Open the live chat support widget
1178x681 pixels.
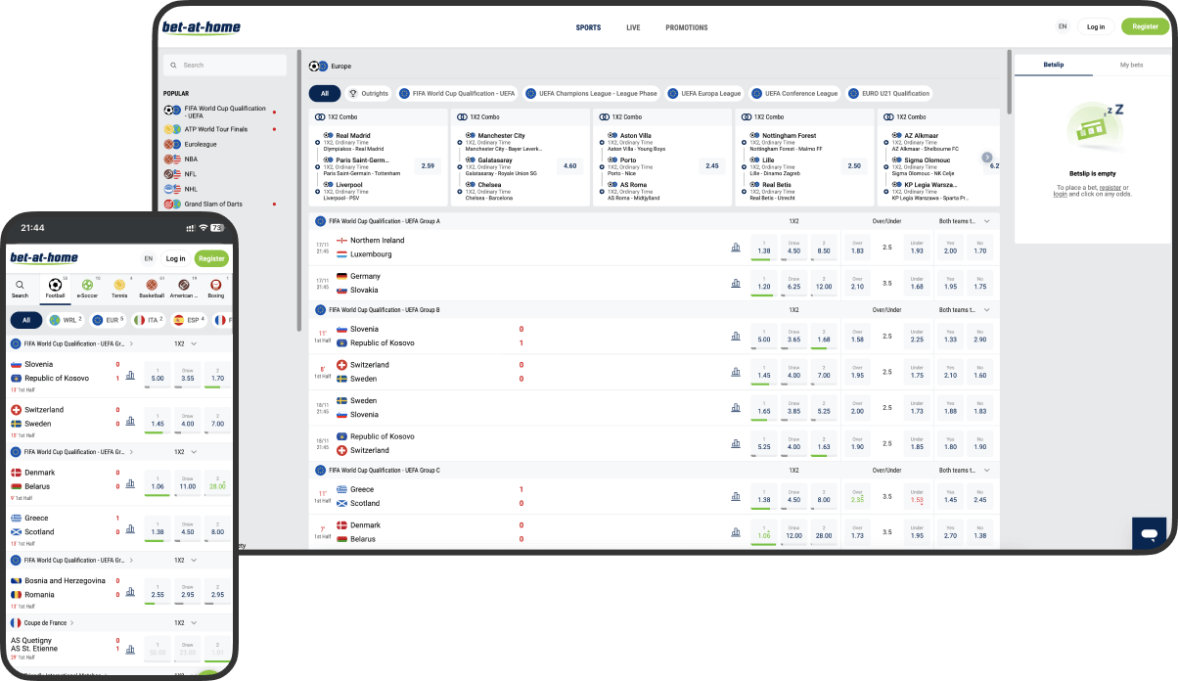[x=1149, y=534]
